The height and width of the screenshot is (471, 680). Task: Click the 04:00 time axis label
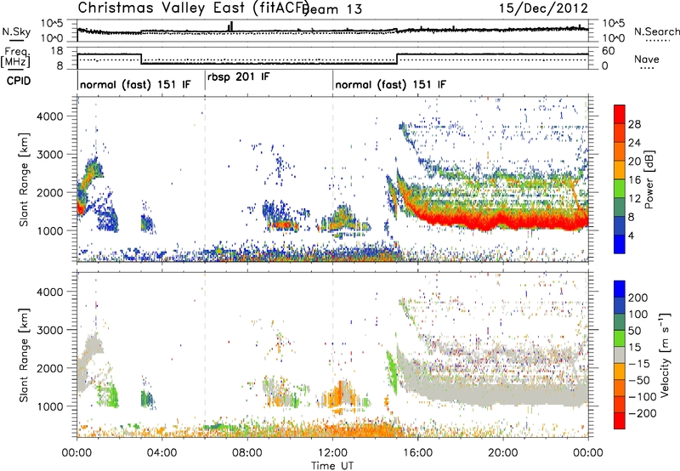point(162,453)
